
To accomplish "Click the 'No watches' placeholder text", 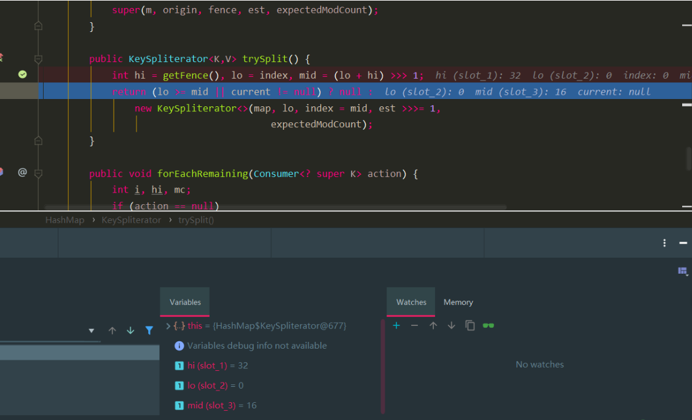I will click(x=540, y=365).
